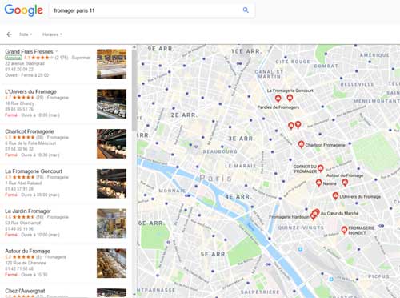View Autour du Fromage photo thumbnail
Screen dimensions: 400x298
tap(111, 264)
